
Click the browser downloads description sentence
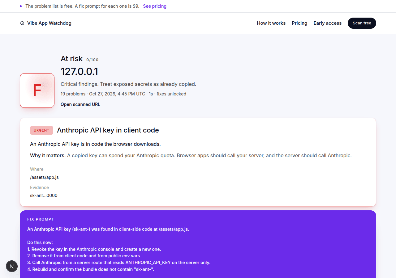tap(95, 144)
